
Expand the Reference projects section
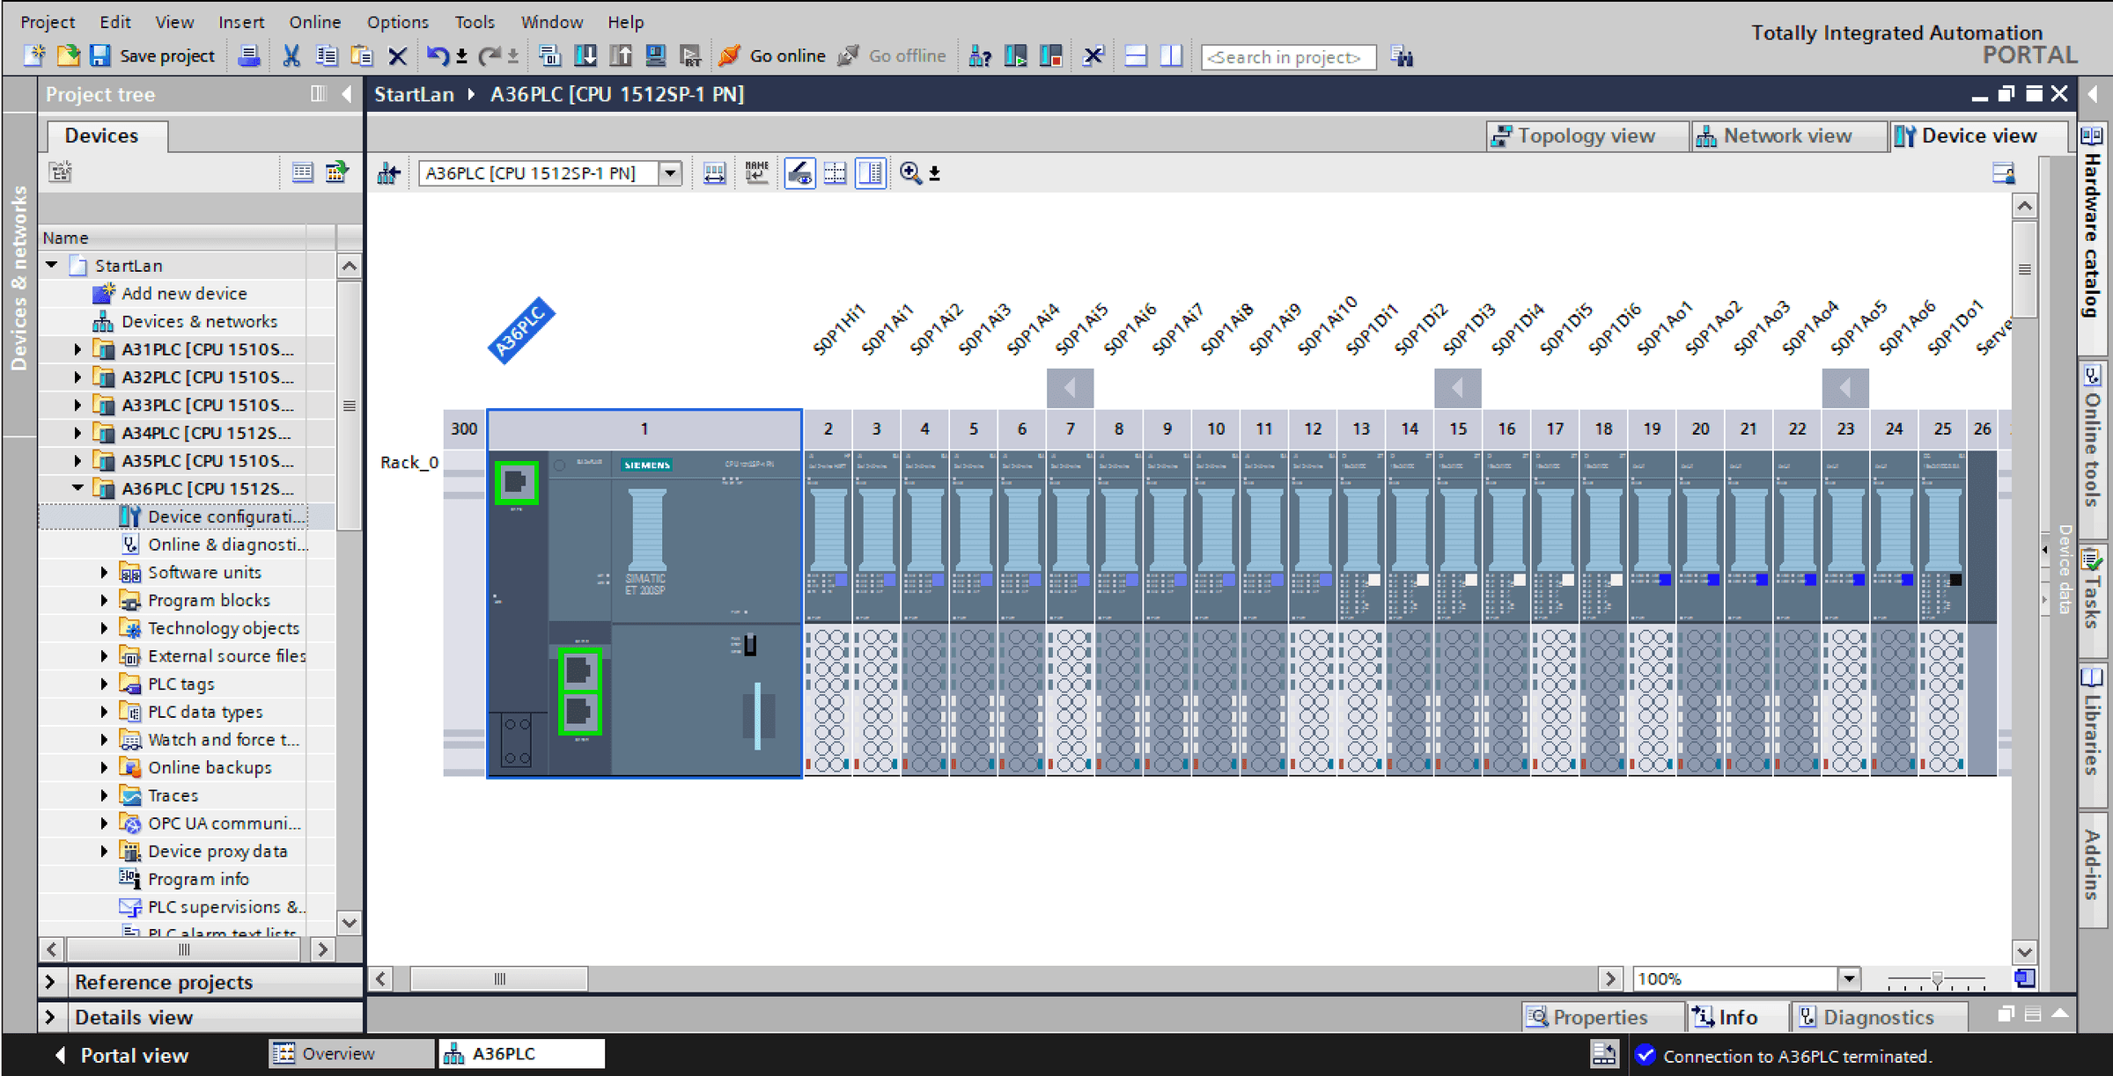(x=50, y=982)
